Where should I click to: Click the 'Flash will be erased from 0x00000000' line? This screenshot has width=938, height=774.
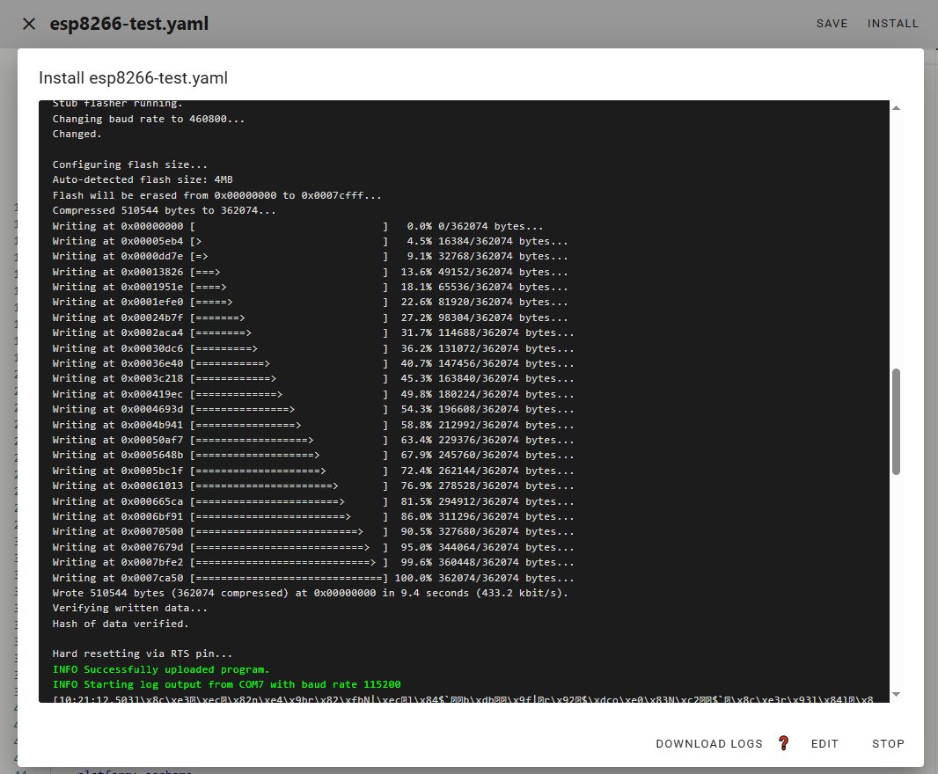point(216,195)
